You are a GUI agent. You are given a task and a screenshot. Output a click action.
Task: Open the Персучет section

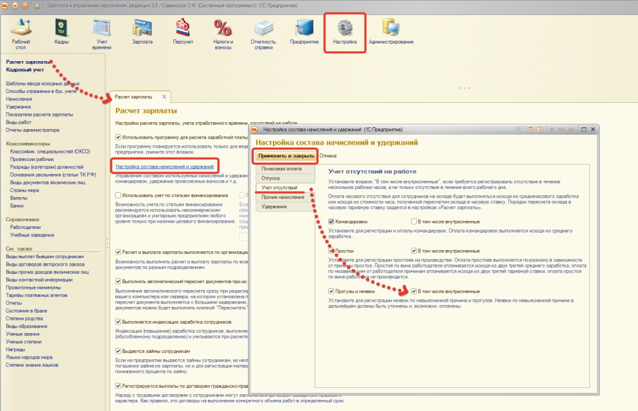(183, 32)
